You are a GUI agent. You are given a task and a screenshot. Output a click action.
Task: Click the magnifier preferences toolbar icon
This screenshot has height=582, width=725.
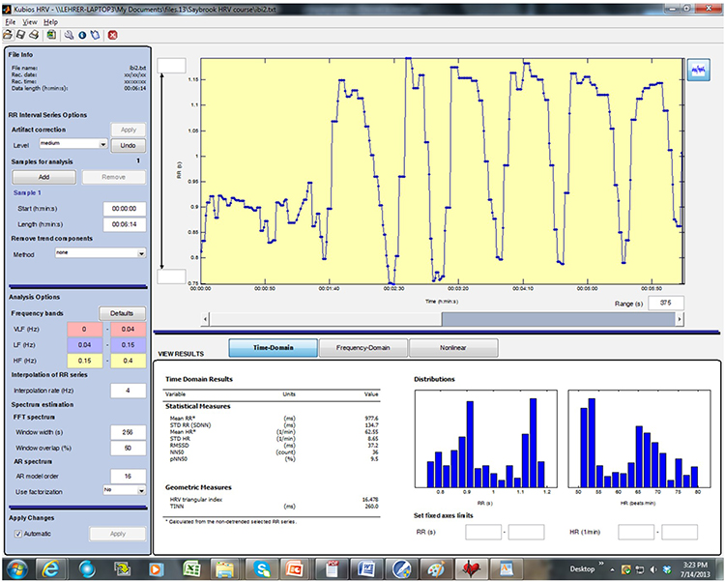(x=67, y=34)
